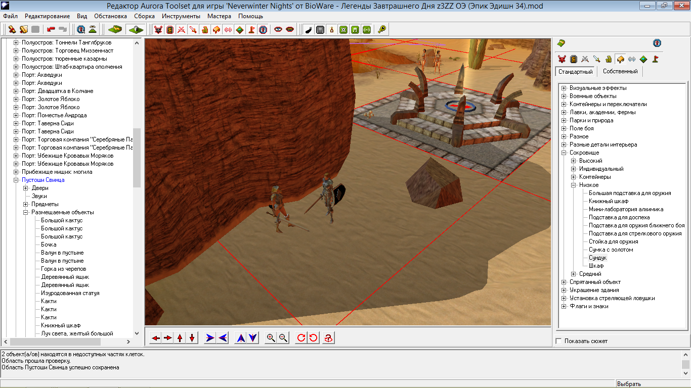Screen dimensions: 691x388
Task: Enable the 'Показать сюжет' checkbox
Action: [x=558, y=341]
